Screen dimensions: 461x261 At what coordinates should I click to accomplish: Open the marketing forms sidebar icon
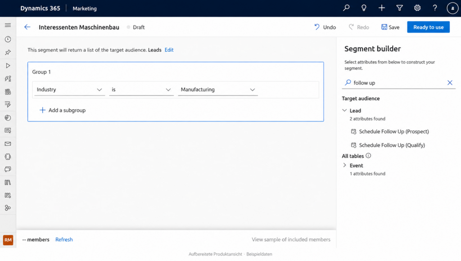(8, 130)
